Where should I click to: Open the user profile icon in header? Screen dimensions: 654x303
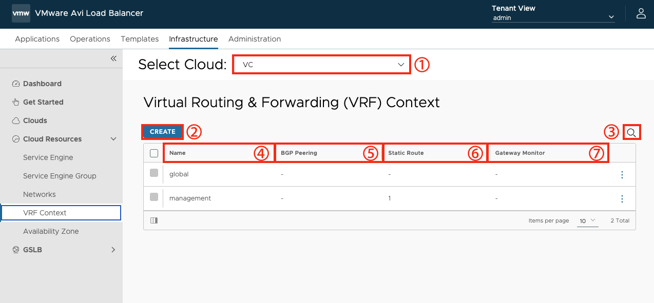[641, 14]
